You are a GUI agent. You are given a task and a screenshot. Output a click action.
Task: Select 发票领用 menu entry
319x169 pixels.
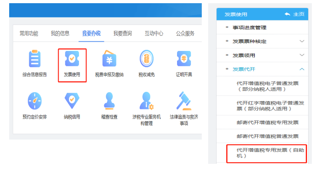click(244, 55)
